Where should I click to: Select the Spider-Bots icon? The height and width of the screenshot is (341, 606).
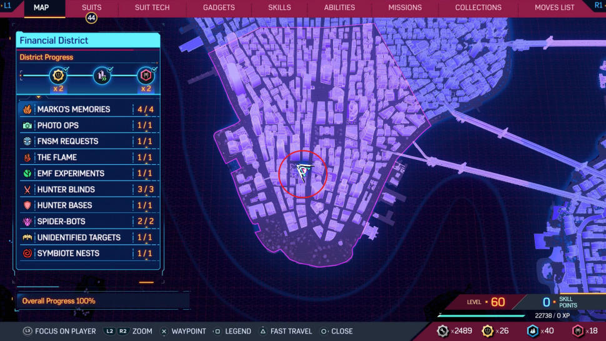point(27,222)
